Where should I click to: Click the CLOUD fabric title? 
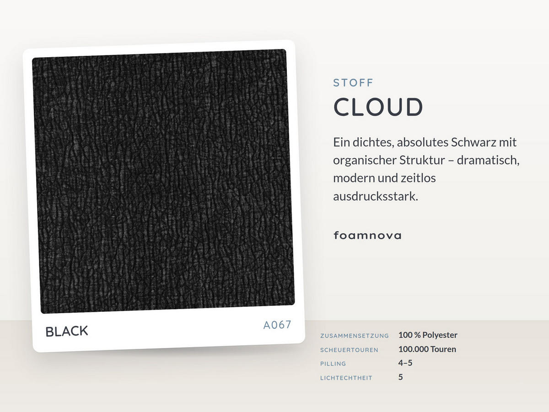tap(378, 107)
